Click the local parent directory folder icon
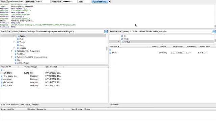The height and width of the screenshot is (121, 216). [x=1, y=70]
